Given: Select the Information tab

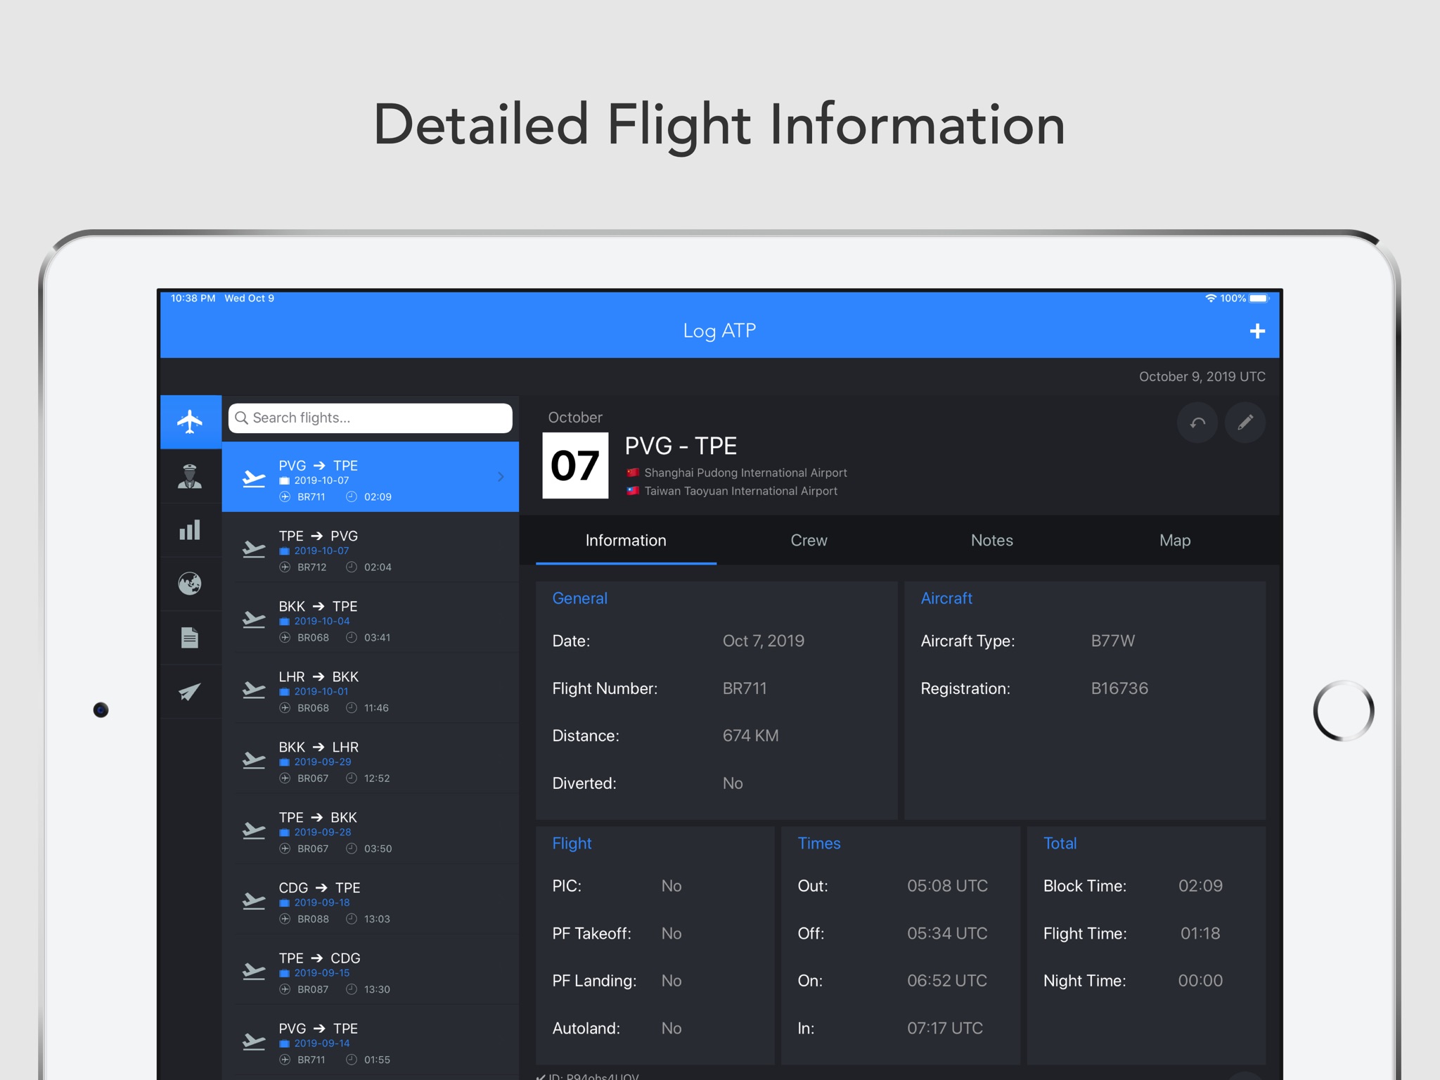Looking at the screenshot, I should pos(626,541).
